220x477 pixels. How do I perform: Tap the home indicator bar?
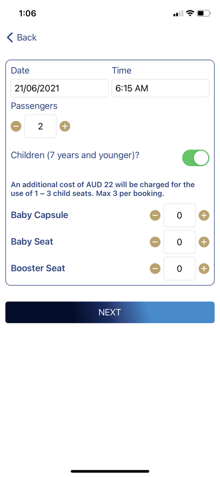pos(110,471)
